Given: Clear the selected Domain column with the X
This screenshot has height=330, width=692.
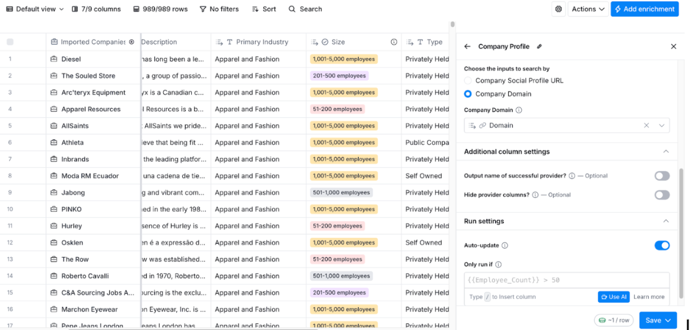Looking at the screenshot, I should (x=646, y=126).
